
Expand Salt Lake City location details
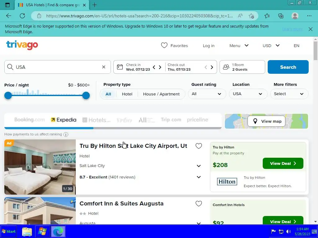click(x=198, y=166)
